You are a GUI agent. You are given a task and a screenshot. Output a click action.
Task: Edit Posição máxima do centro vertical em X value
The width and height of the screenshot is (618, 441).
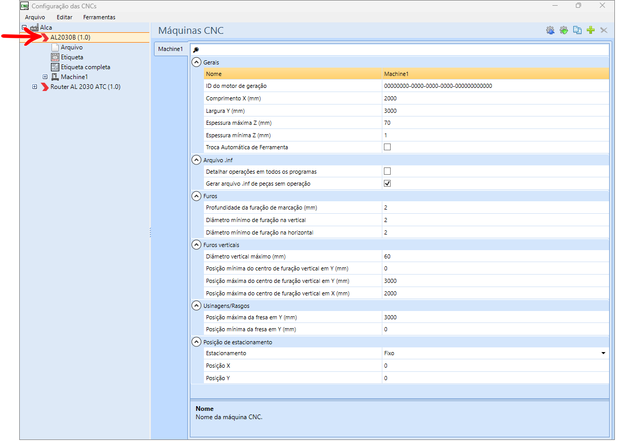(x=495, y=293)
